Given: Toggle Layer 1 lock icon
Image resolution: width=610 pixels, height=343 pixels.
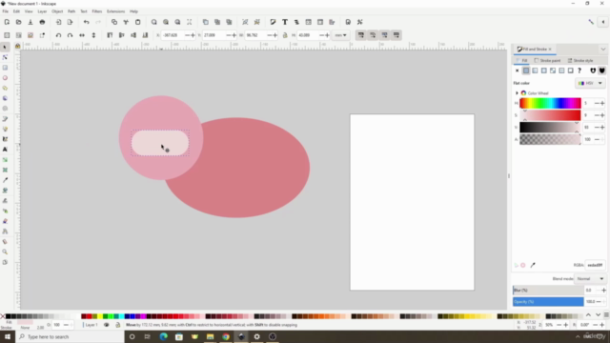Looking at the screenshot, I should click(x=117, y=325).
